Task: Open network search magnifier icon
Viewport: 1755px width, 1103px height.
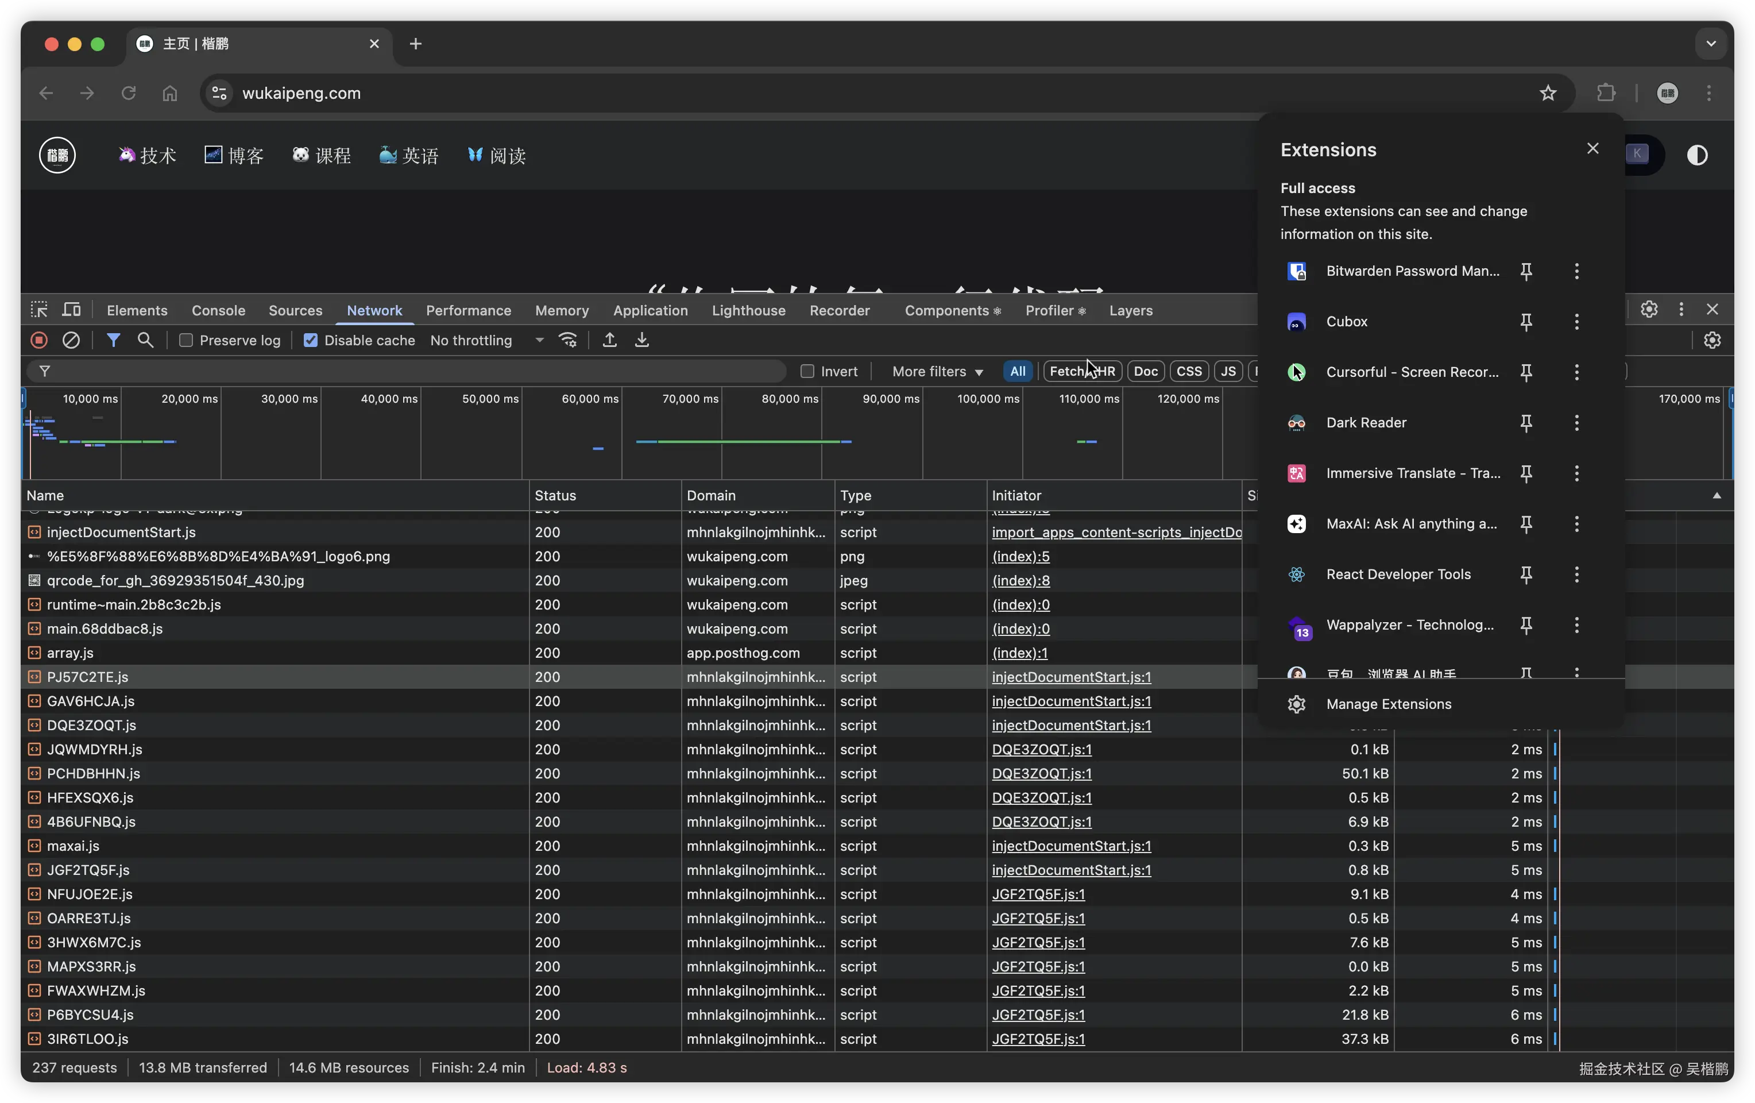Action: pyautogui.click(x=146, y=340)
